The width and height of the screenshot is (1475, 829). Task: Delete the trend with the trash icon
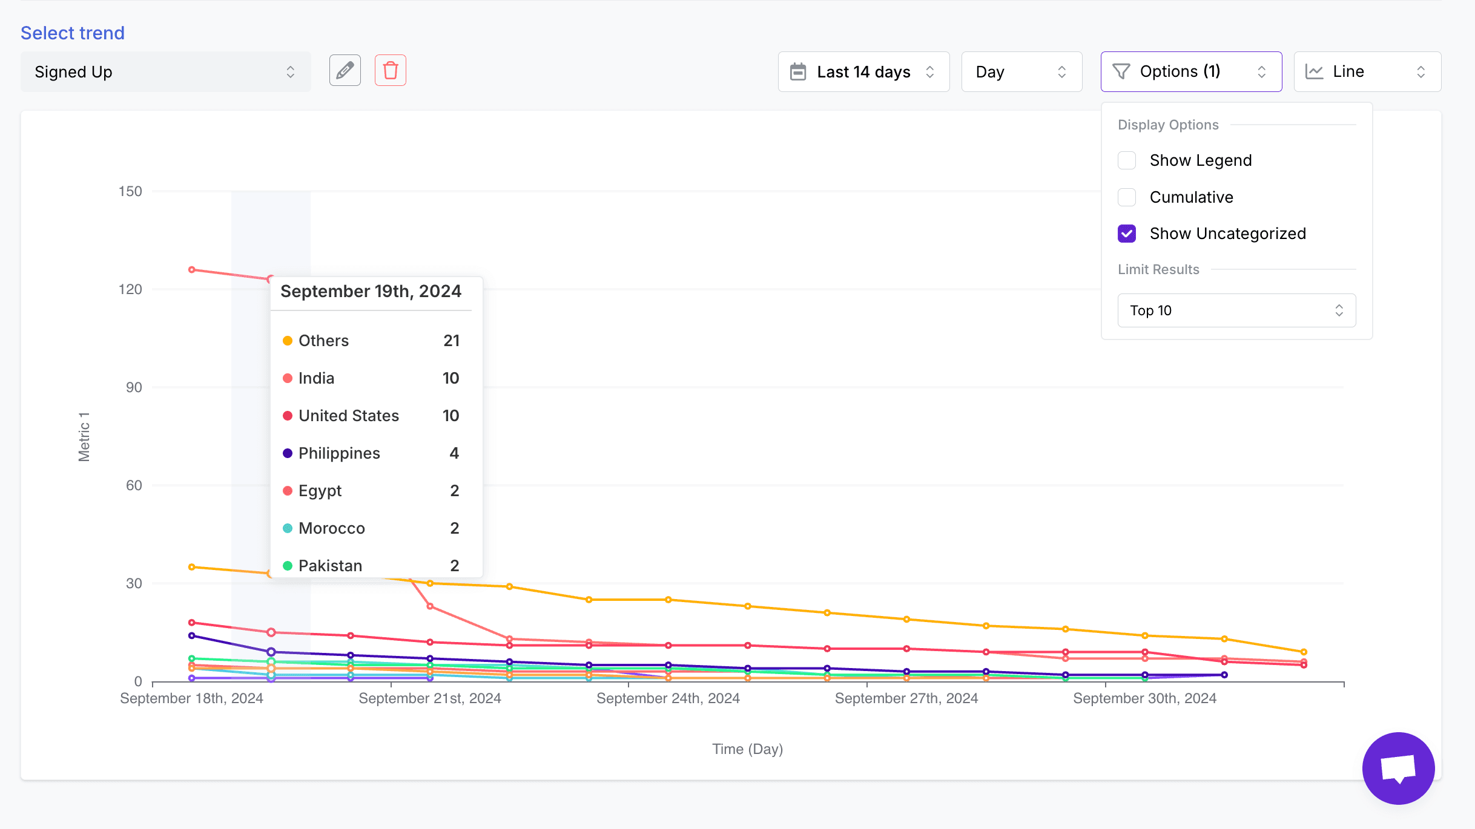(x=391, y=71)
